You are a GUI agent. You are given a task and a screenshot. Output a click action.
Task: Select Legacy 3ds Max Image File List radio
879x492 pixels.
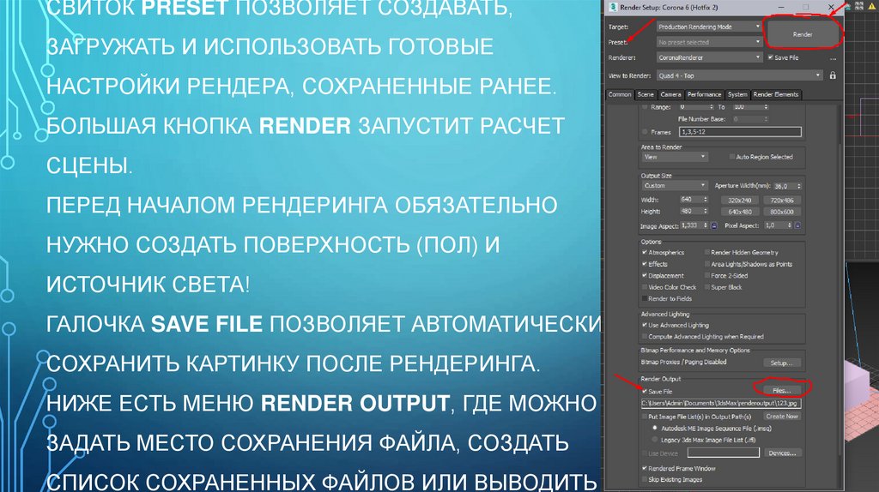pos(655,440)
